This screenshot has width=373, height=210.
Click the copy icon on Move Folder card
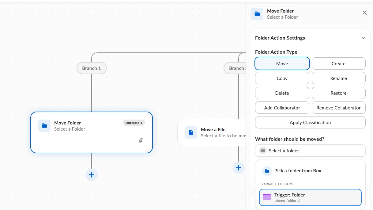coord(141,140)
